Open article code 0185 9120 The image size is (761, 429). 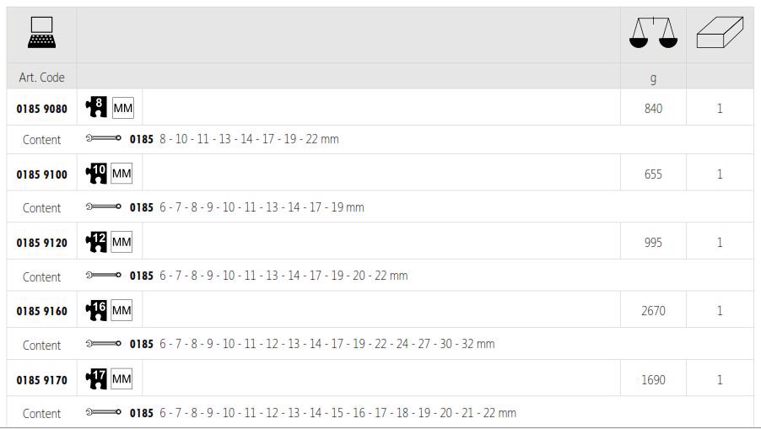click(41, 243)
